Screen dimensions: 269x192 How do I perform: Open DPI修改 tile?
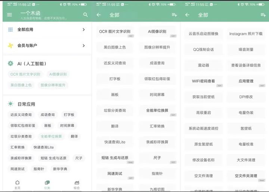pos(246,97)
